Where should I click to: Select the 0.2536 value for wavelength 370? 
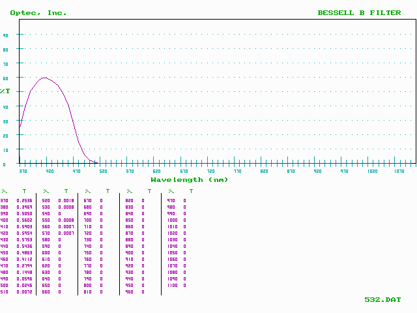click(25, 201)
